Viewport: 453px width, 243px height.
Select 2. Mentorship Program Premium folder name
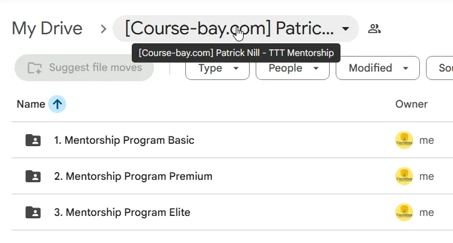(133, 176)
